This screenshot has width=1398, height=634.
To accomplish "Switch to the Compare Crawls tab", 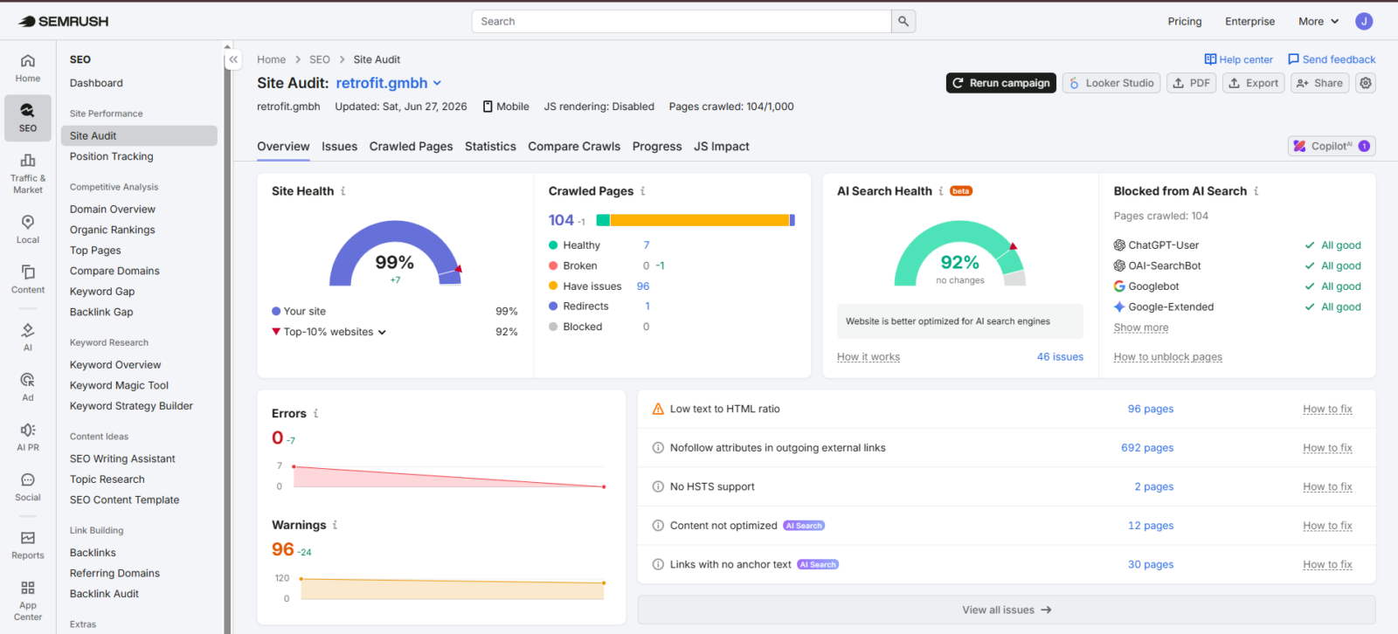I will [574, 147].
